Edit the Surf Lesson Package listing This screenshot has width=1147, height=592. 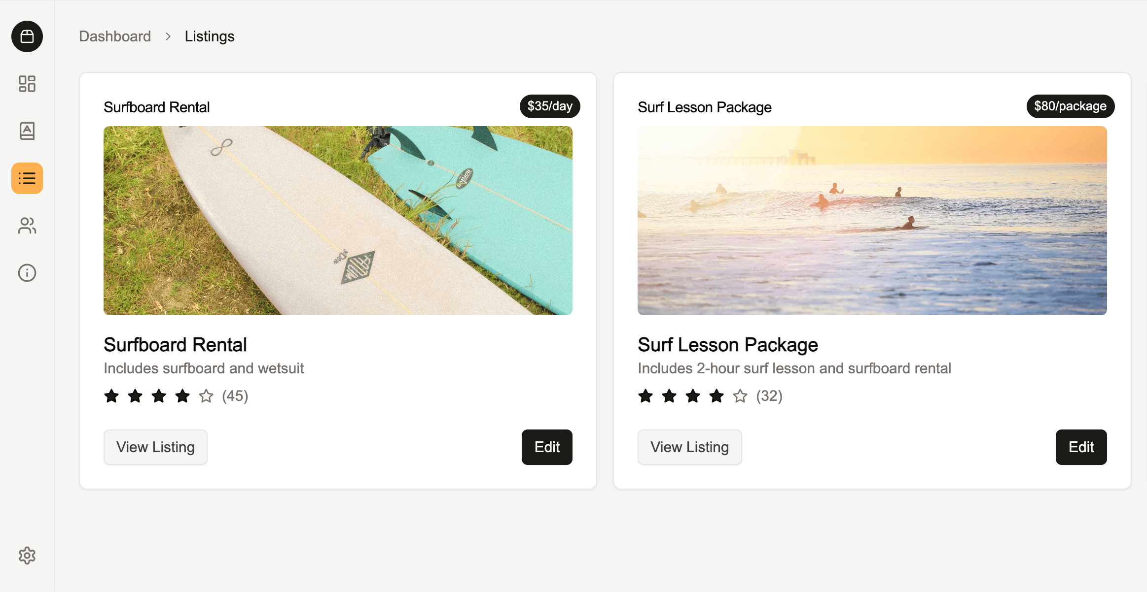pos(1081,447)
